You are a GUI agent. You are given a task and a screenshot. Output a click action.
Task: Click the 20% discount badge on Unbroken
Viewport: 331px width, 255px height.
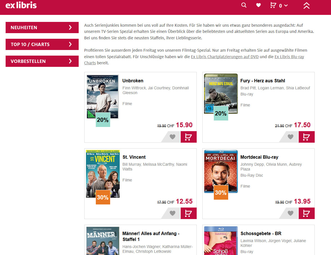103,120
